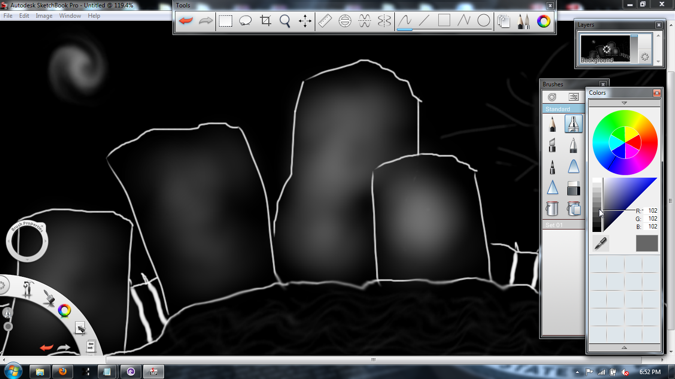The image size is (675, 379).
Task: Toggle the Ruler tool
Action: pos(325,21)
